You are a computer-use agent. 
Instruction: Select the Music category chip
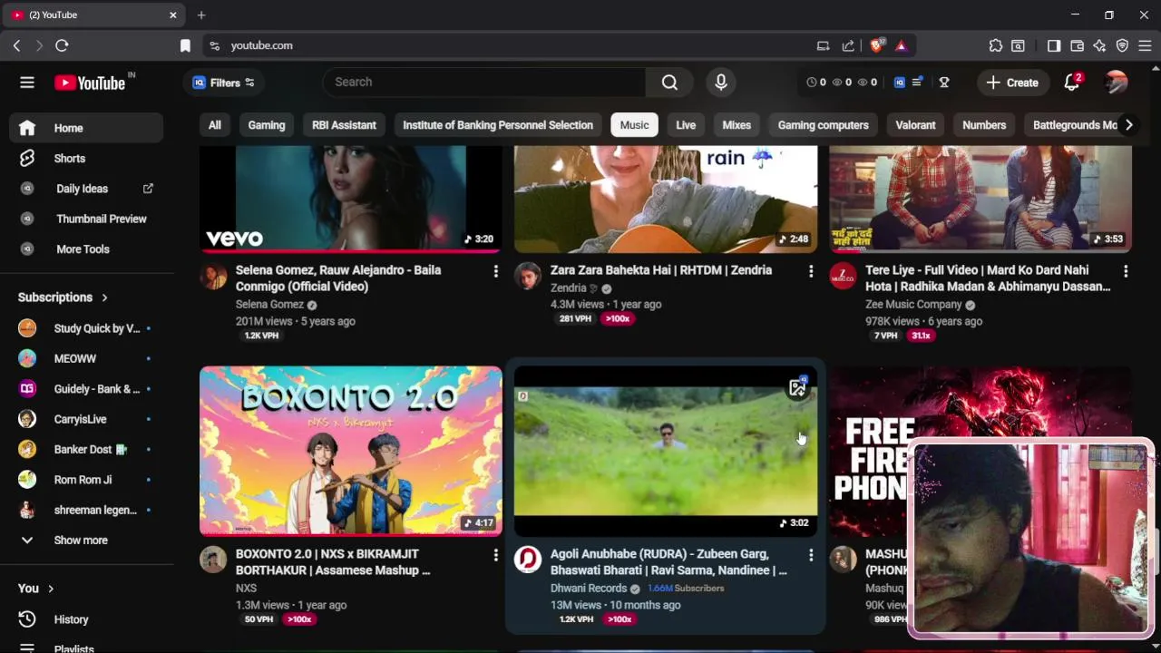(x=634, y=125)
